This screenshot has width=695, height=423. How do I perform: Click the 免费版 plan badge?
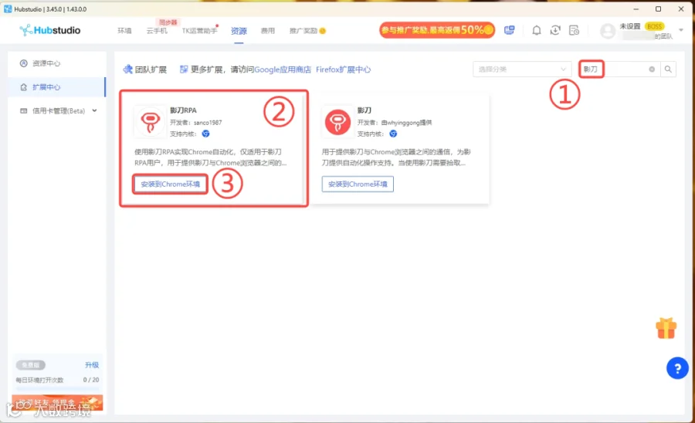coord(31,365)
